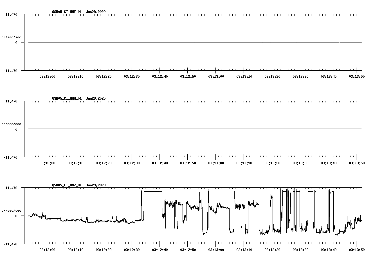Click the cm/sec/sec unit label of HNN plot
This screenshot has height=260, width=382.
11,124
